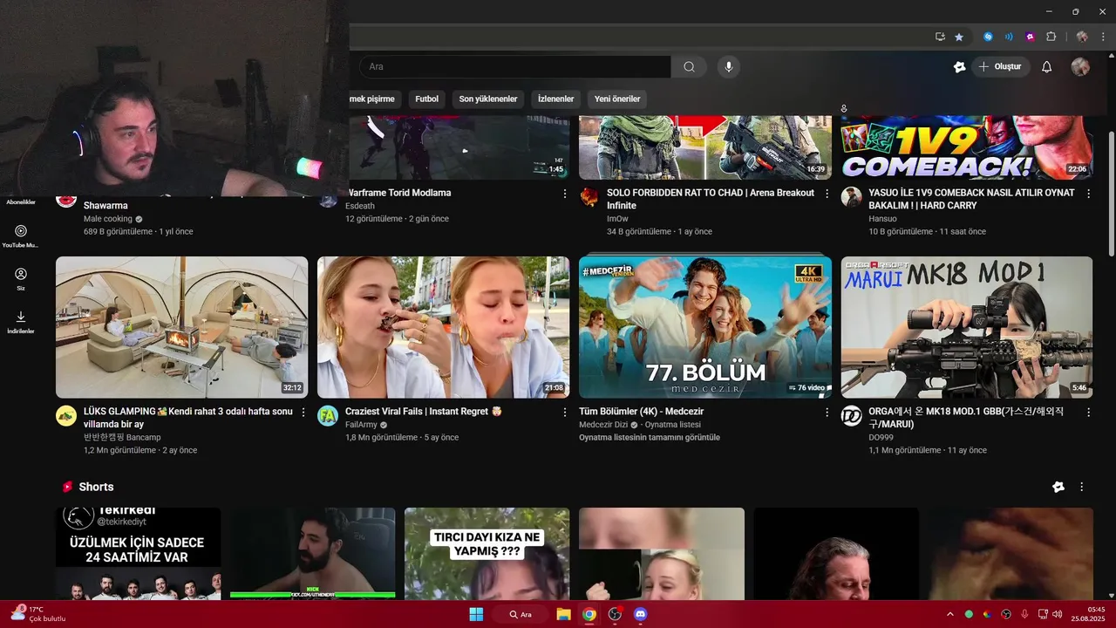Open Chrome profile avatar
Viewport: 1116px width, 628px height.
click(1082, 37)
